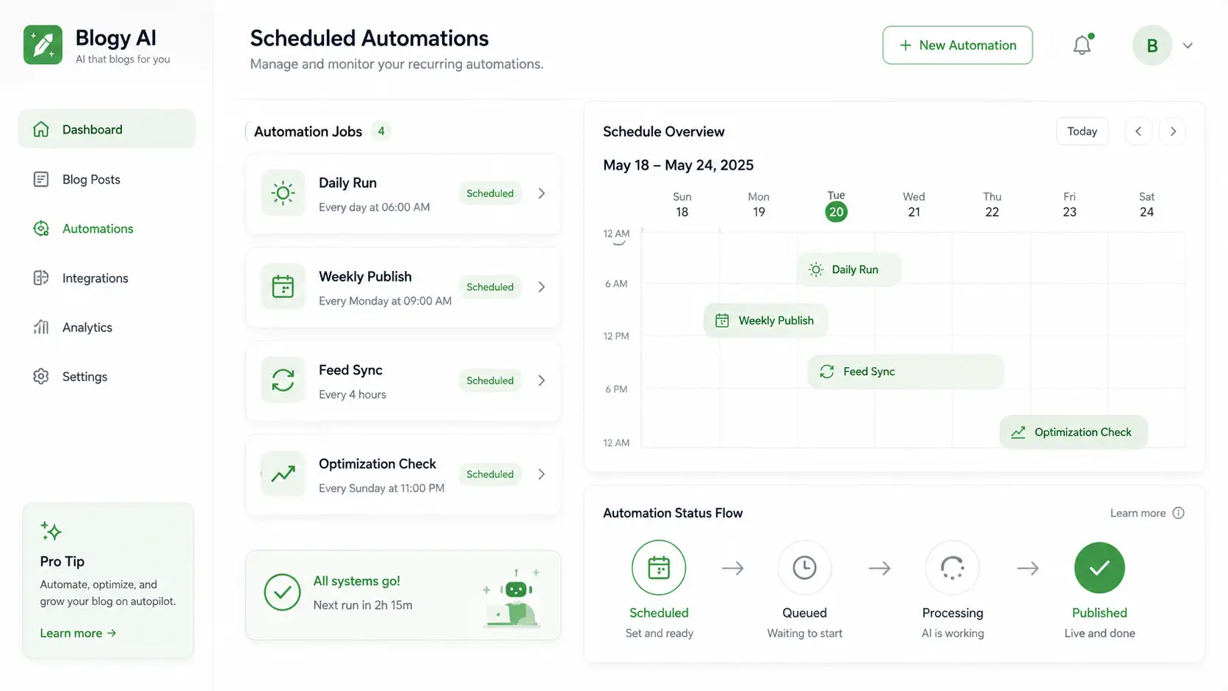
Task: Click the Integrations puzzle icon
Action: [x=41, y=278]
